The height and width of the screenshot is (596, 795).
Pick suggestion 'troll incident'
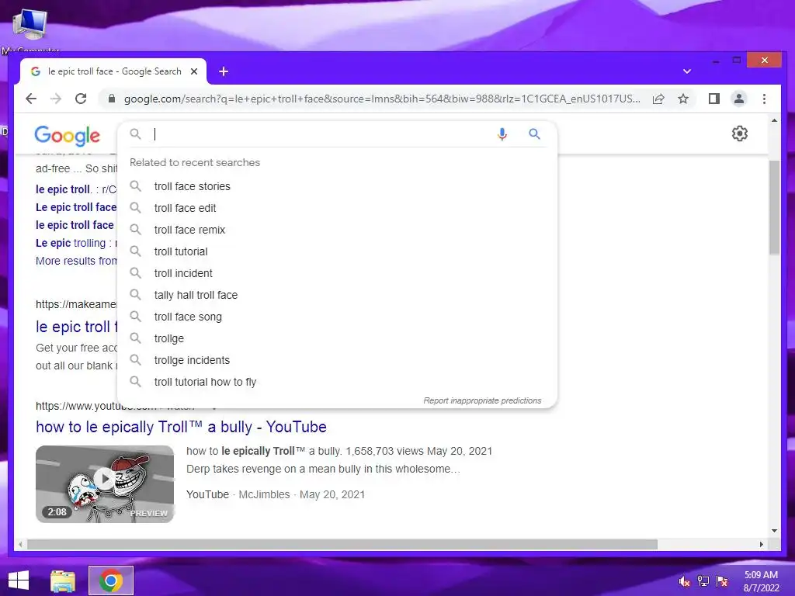click(x=337, y=274)
